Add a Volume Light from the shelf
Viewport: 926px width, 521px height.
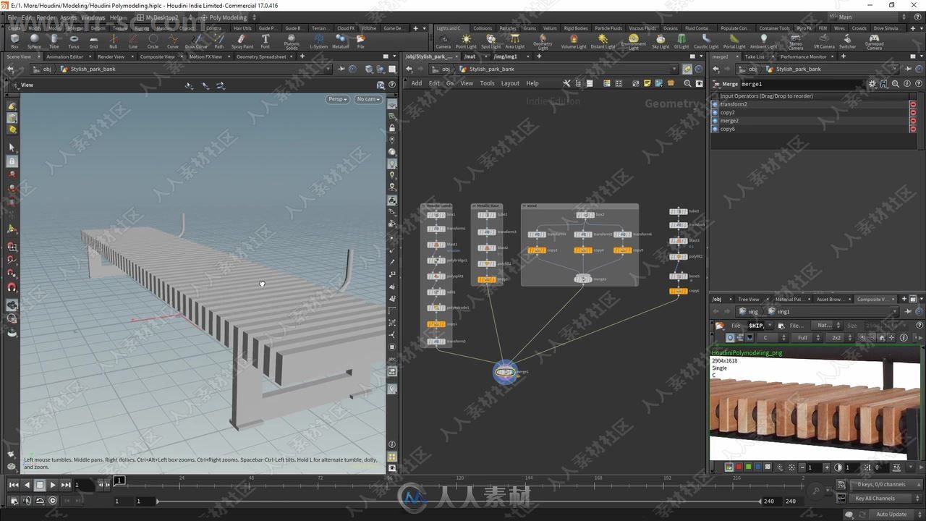(x=574, y=41)
